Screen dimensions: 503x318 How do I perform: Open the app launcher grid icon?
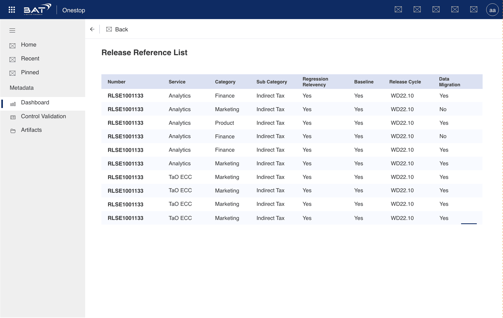(12, 10)
